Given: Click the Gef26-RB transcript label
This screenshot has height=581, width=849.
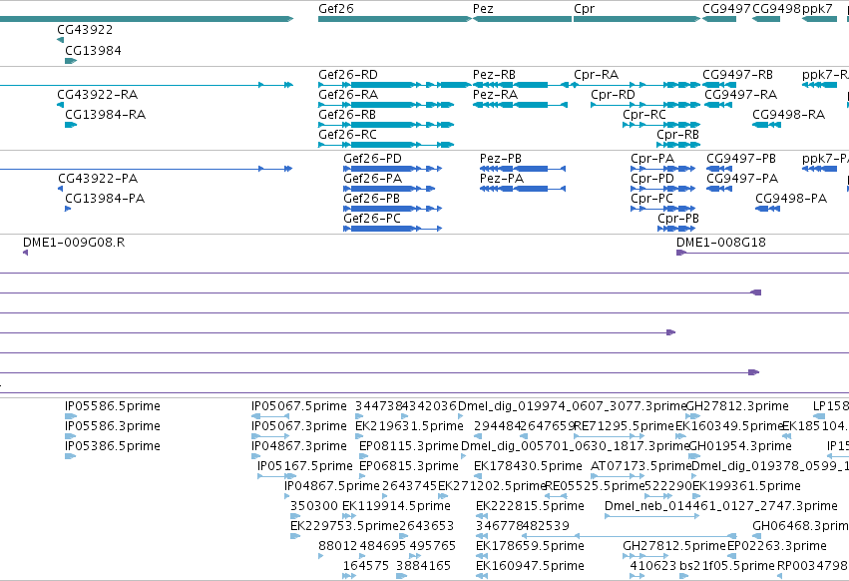Looking at the screenshot, I should tap(347, 115).
